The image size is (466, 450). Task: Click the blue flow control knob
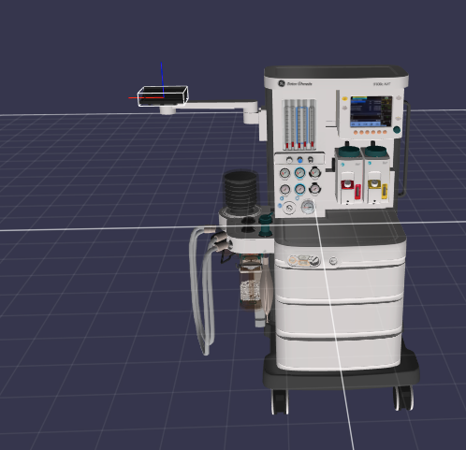click(299, 160)
